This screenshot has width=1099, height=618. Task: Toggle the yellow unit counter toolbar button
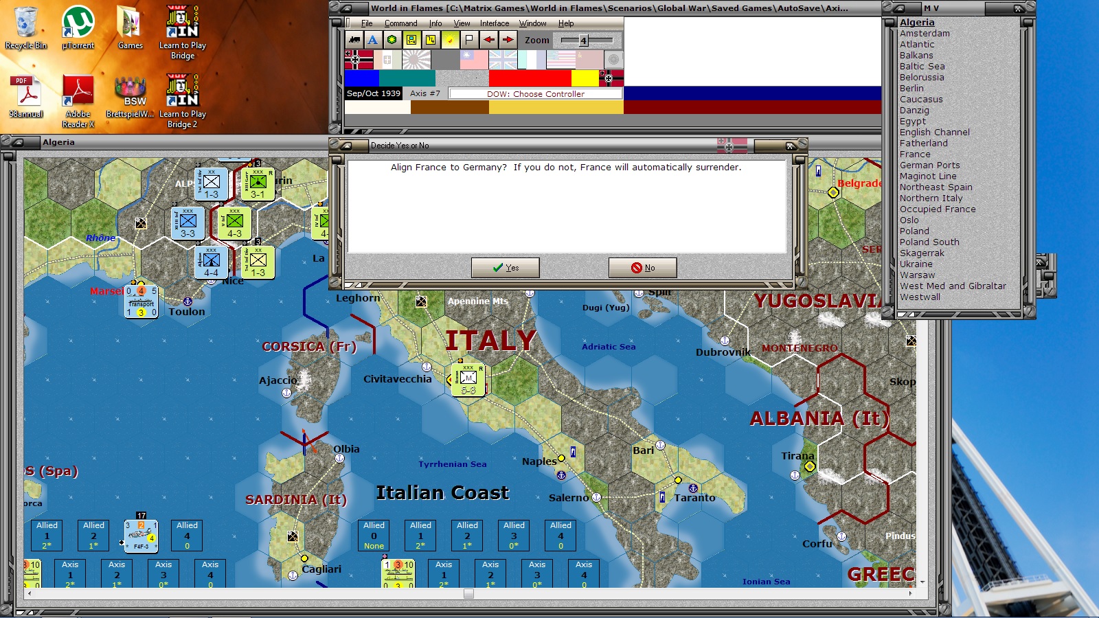(411, 40)
